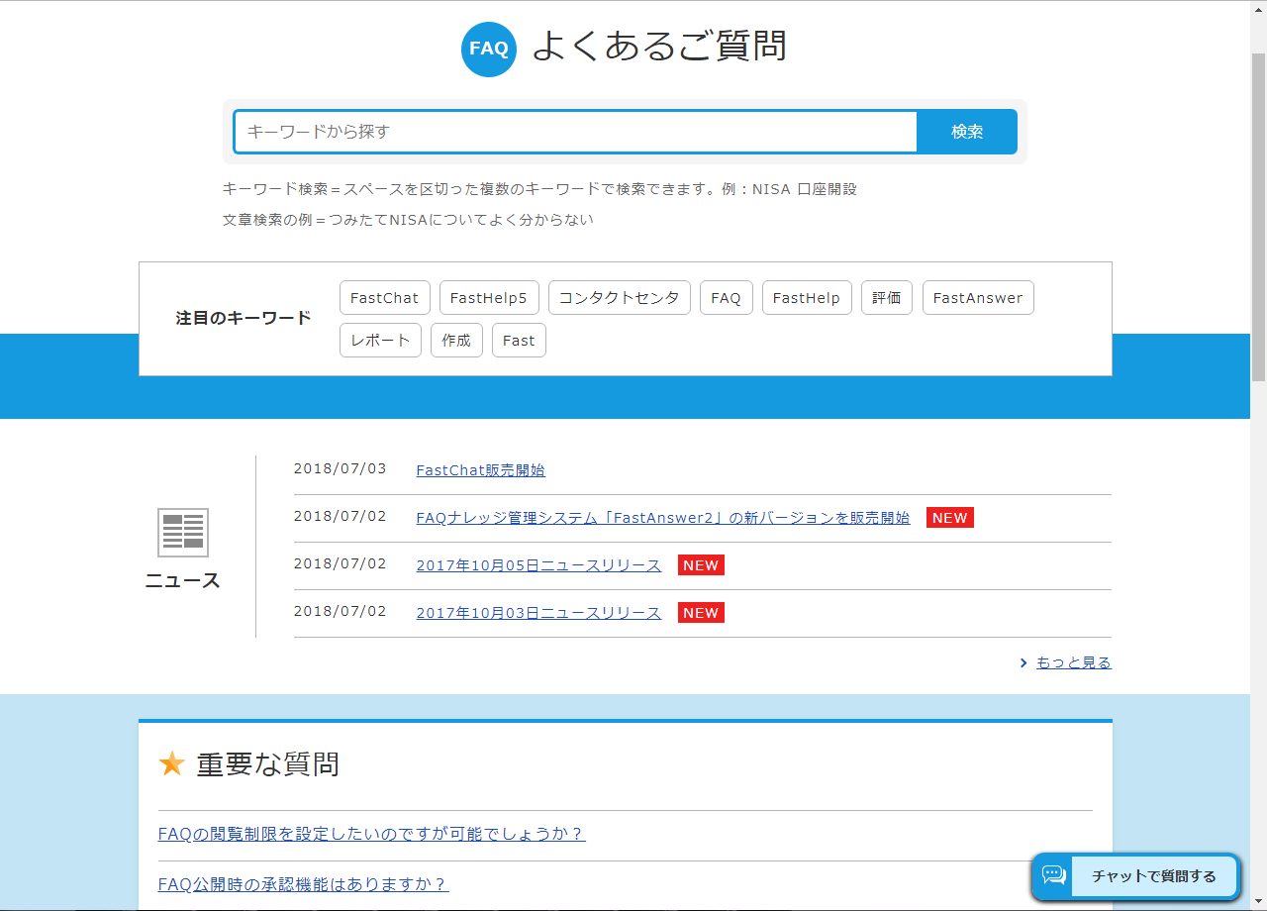The image size is (1267, 911).
Task: Open the FAQの閲覧制限 question link
Action: 371,834
